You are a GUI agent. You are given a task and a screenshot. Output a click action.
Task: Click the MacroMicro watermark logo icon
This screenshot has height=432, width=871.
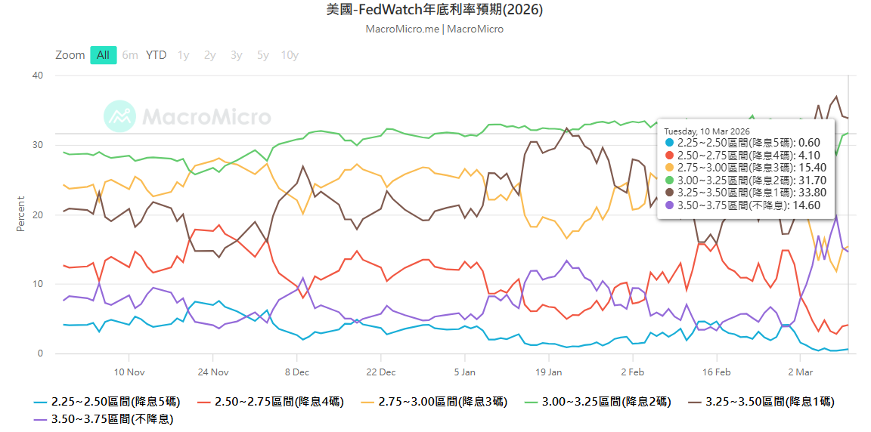tap(119, 116)
